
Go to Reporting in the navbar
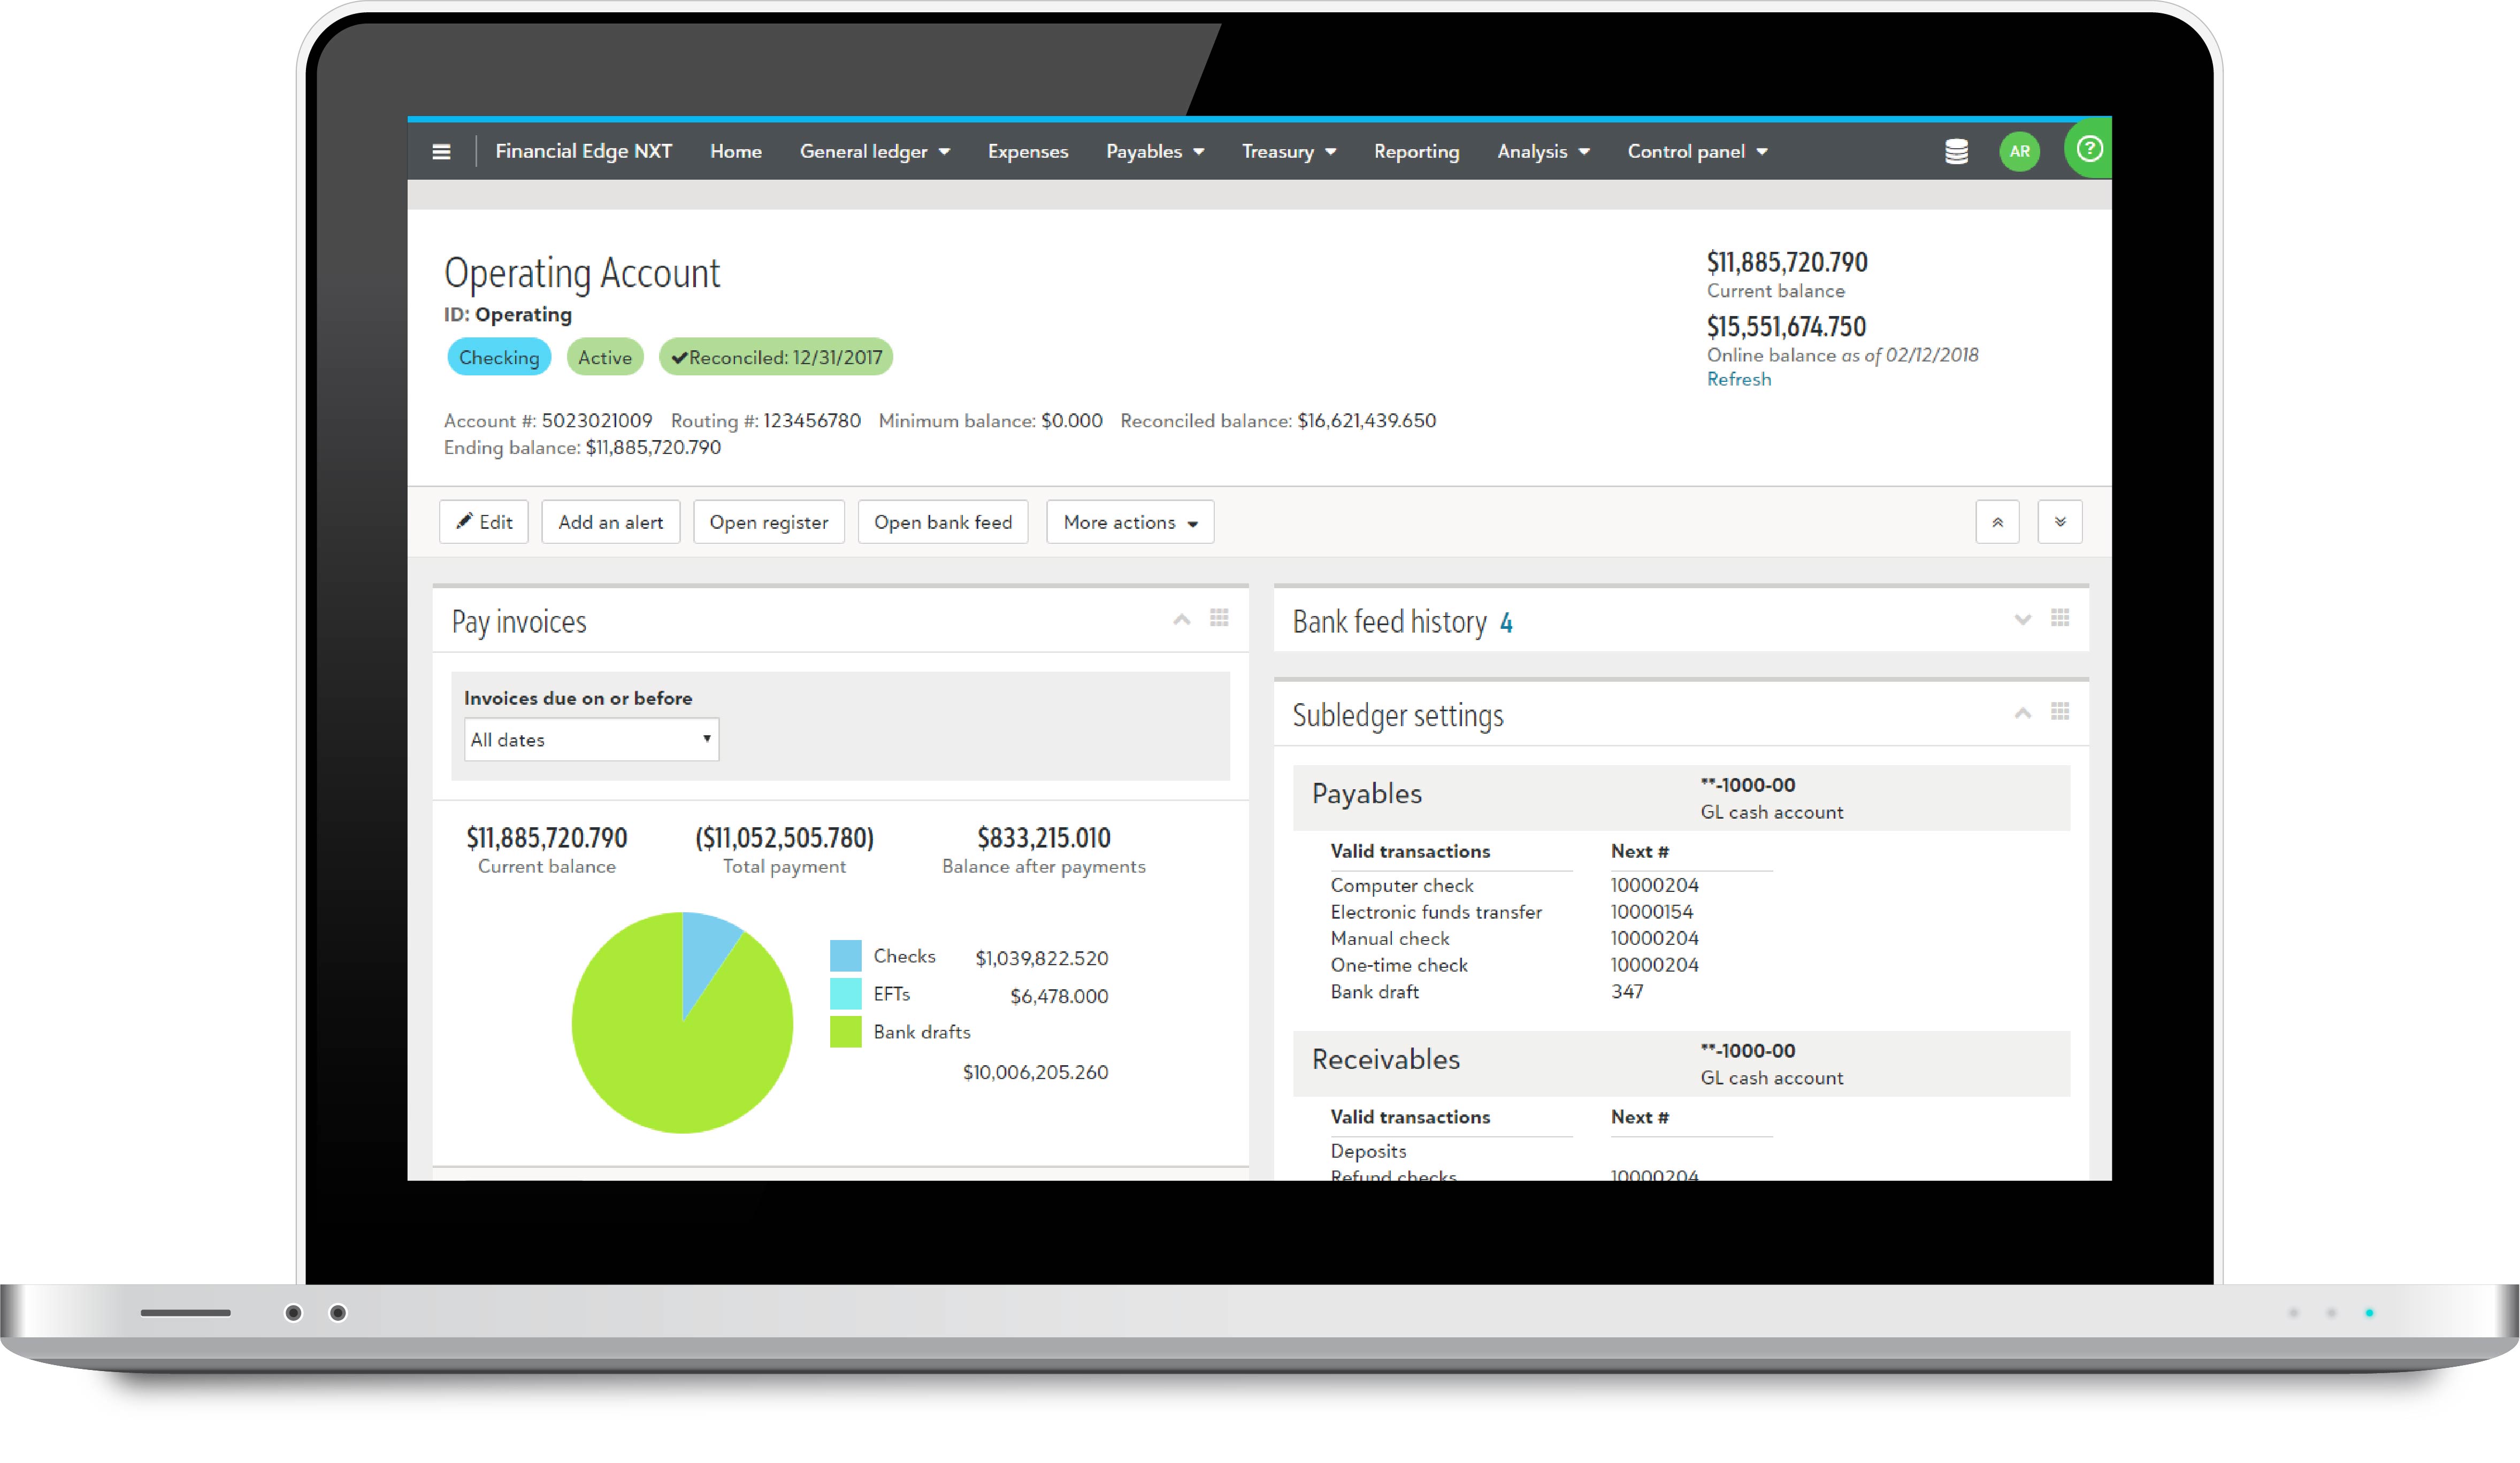[1416, 152]
